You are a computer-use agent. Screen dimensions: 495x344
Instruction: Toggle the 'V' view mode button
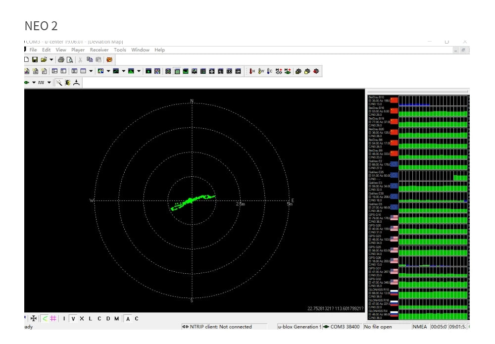click(x=73, y=319)
